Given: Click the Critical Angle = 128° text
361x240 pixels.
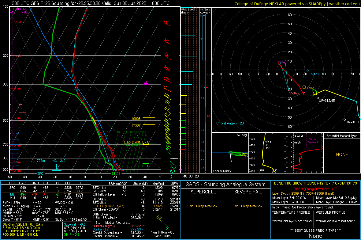Looking at the screenshot, I should click(x=231, y=123).
